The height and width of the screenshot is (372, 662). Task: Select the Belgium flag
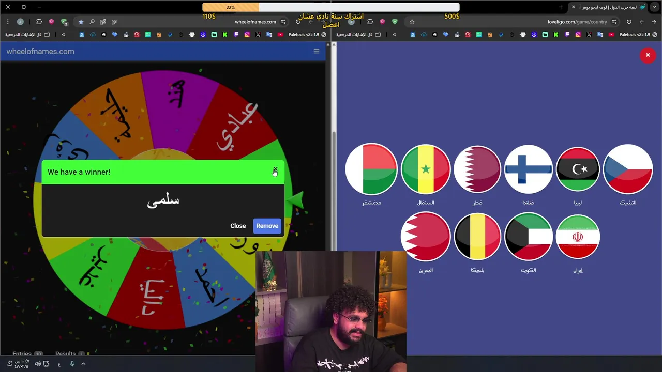click(x=477, y=237)
